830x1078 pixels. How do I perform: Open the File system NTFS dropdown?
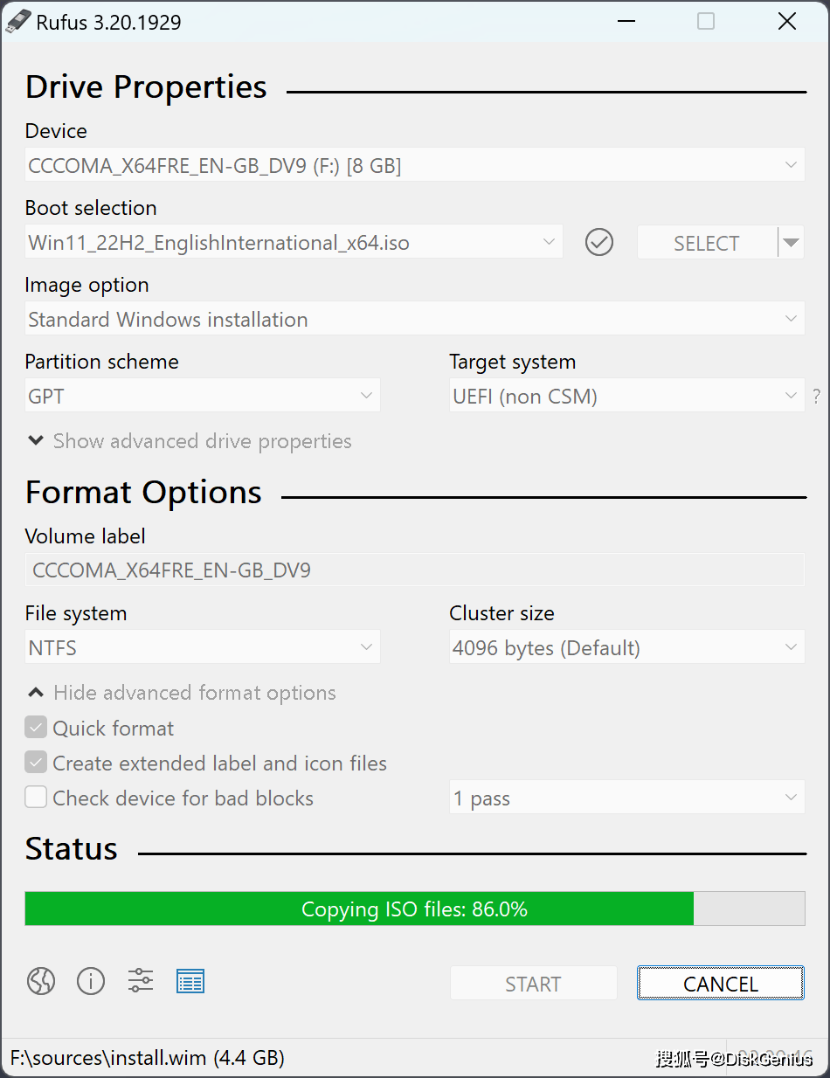203,647
